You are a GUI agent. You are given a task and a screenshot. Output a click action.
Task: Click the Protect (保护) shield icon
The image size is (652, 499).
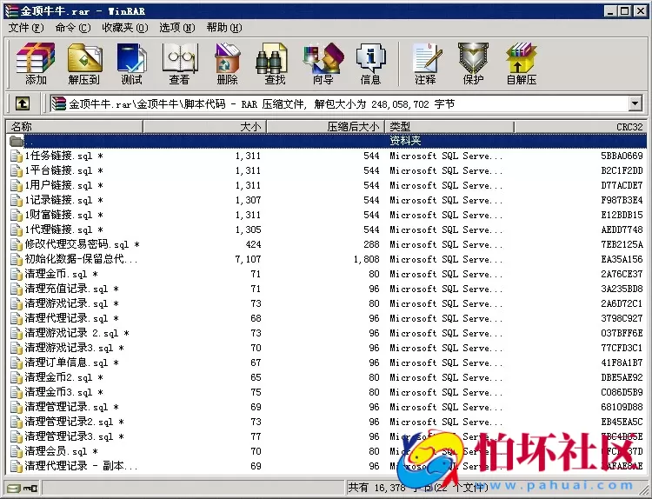pos(473,63)
